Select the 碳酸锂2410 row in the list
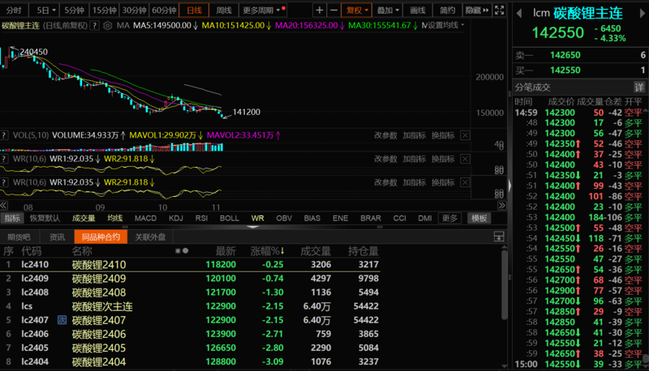This screenshot has height=371, width=649. coord(99,264)
